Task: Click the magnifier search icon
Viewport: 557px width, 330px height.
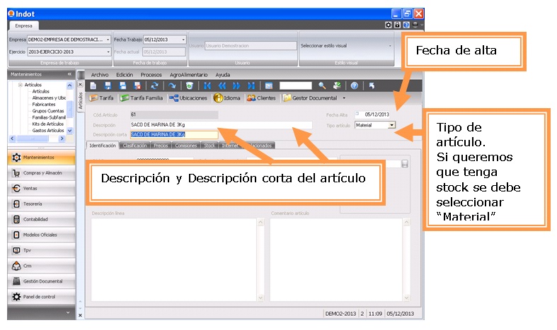Action: (321, 85)
